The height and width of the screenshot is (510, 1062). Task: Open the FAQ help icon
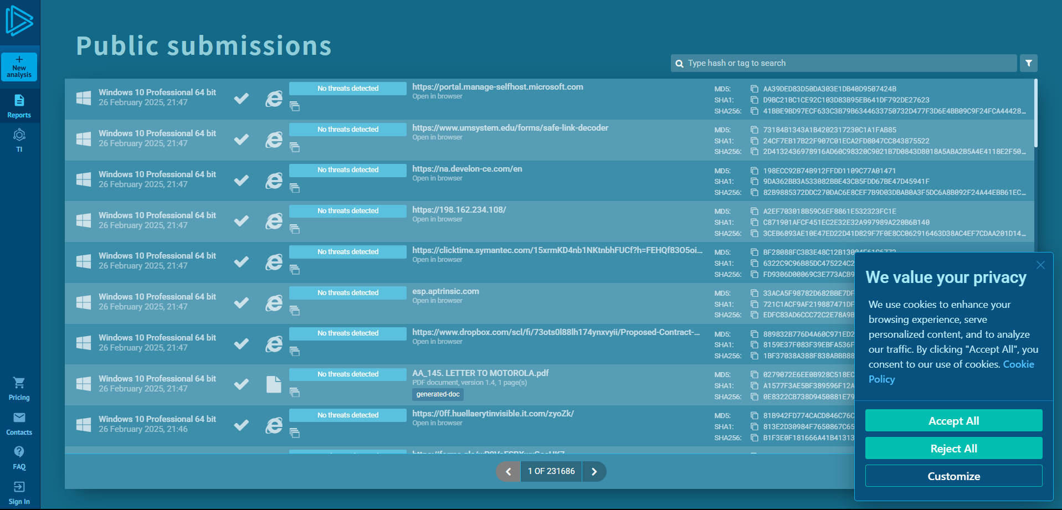(x=19, y=458)
